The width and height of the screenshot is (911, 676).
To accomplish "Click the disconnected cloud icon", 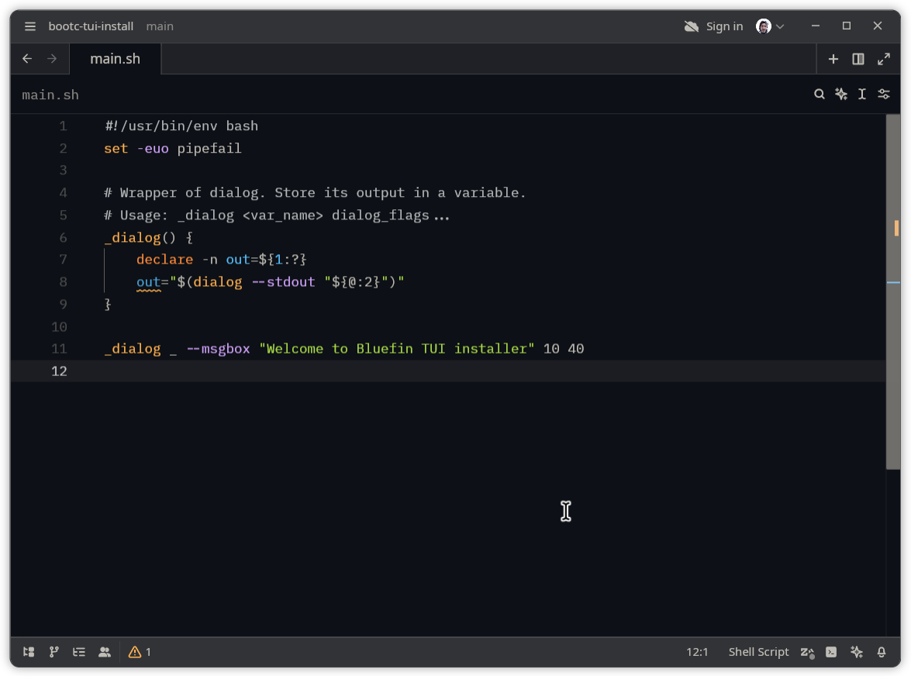I will (691, 26).
